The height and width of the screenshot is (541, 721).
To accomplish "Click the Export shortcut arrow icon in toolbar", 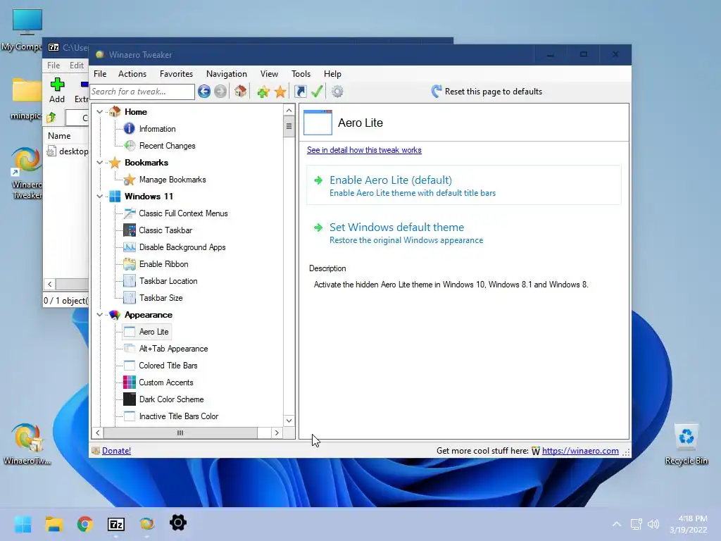I will (x=300, y=92).
